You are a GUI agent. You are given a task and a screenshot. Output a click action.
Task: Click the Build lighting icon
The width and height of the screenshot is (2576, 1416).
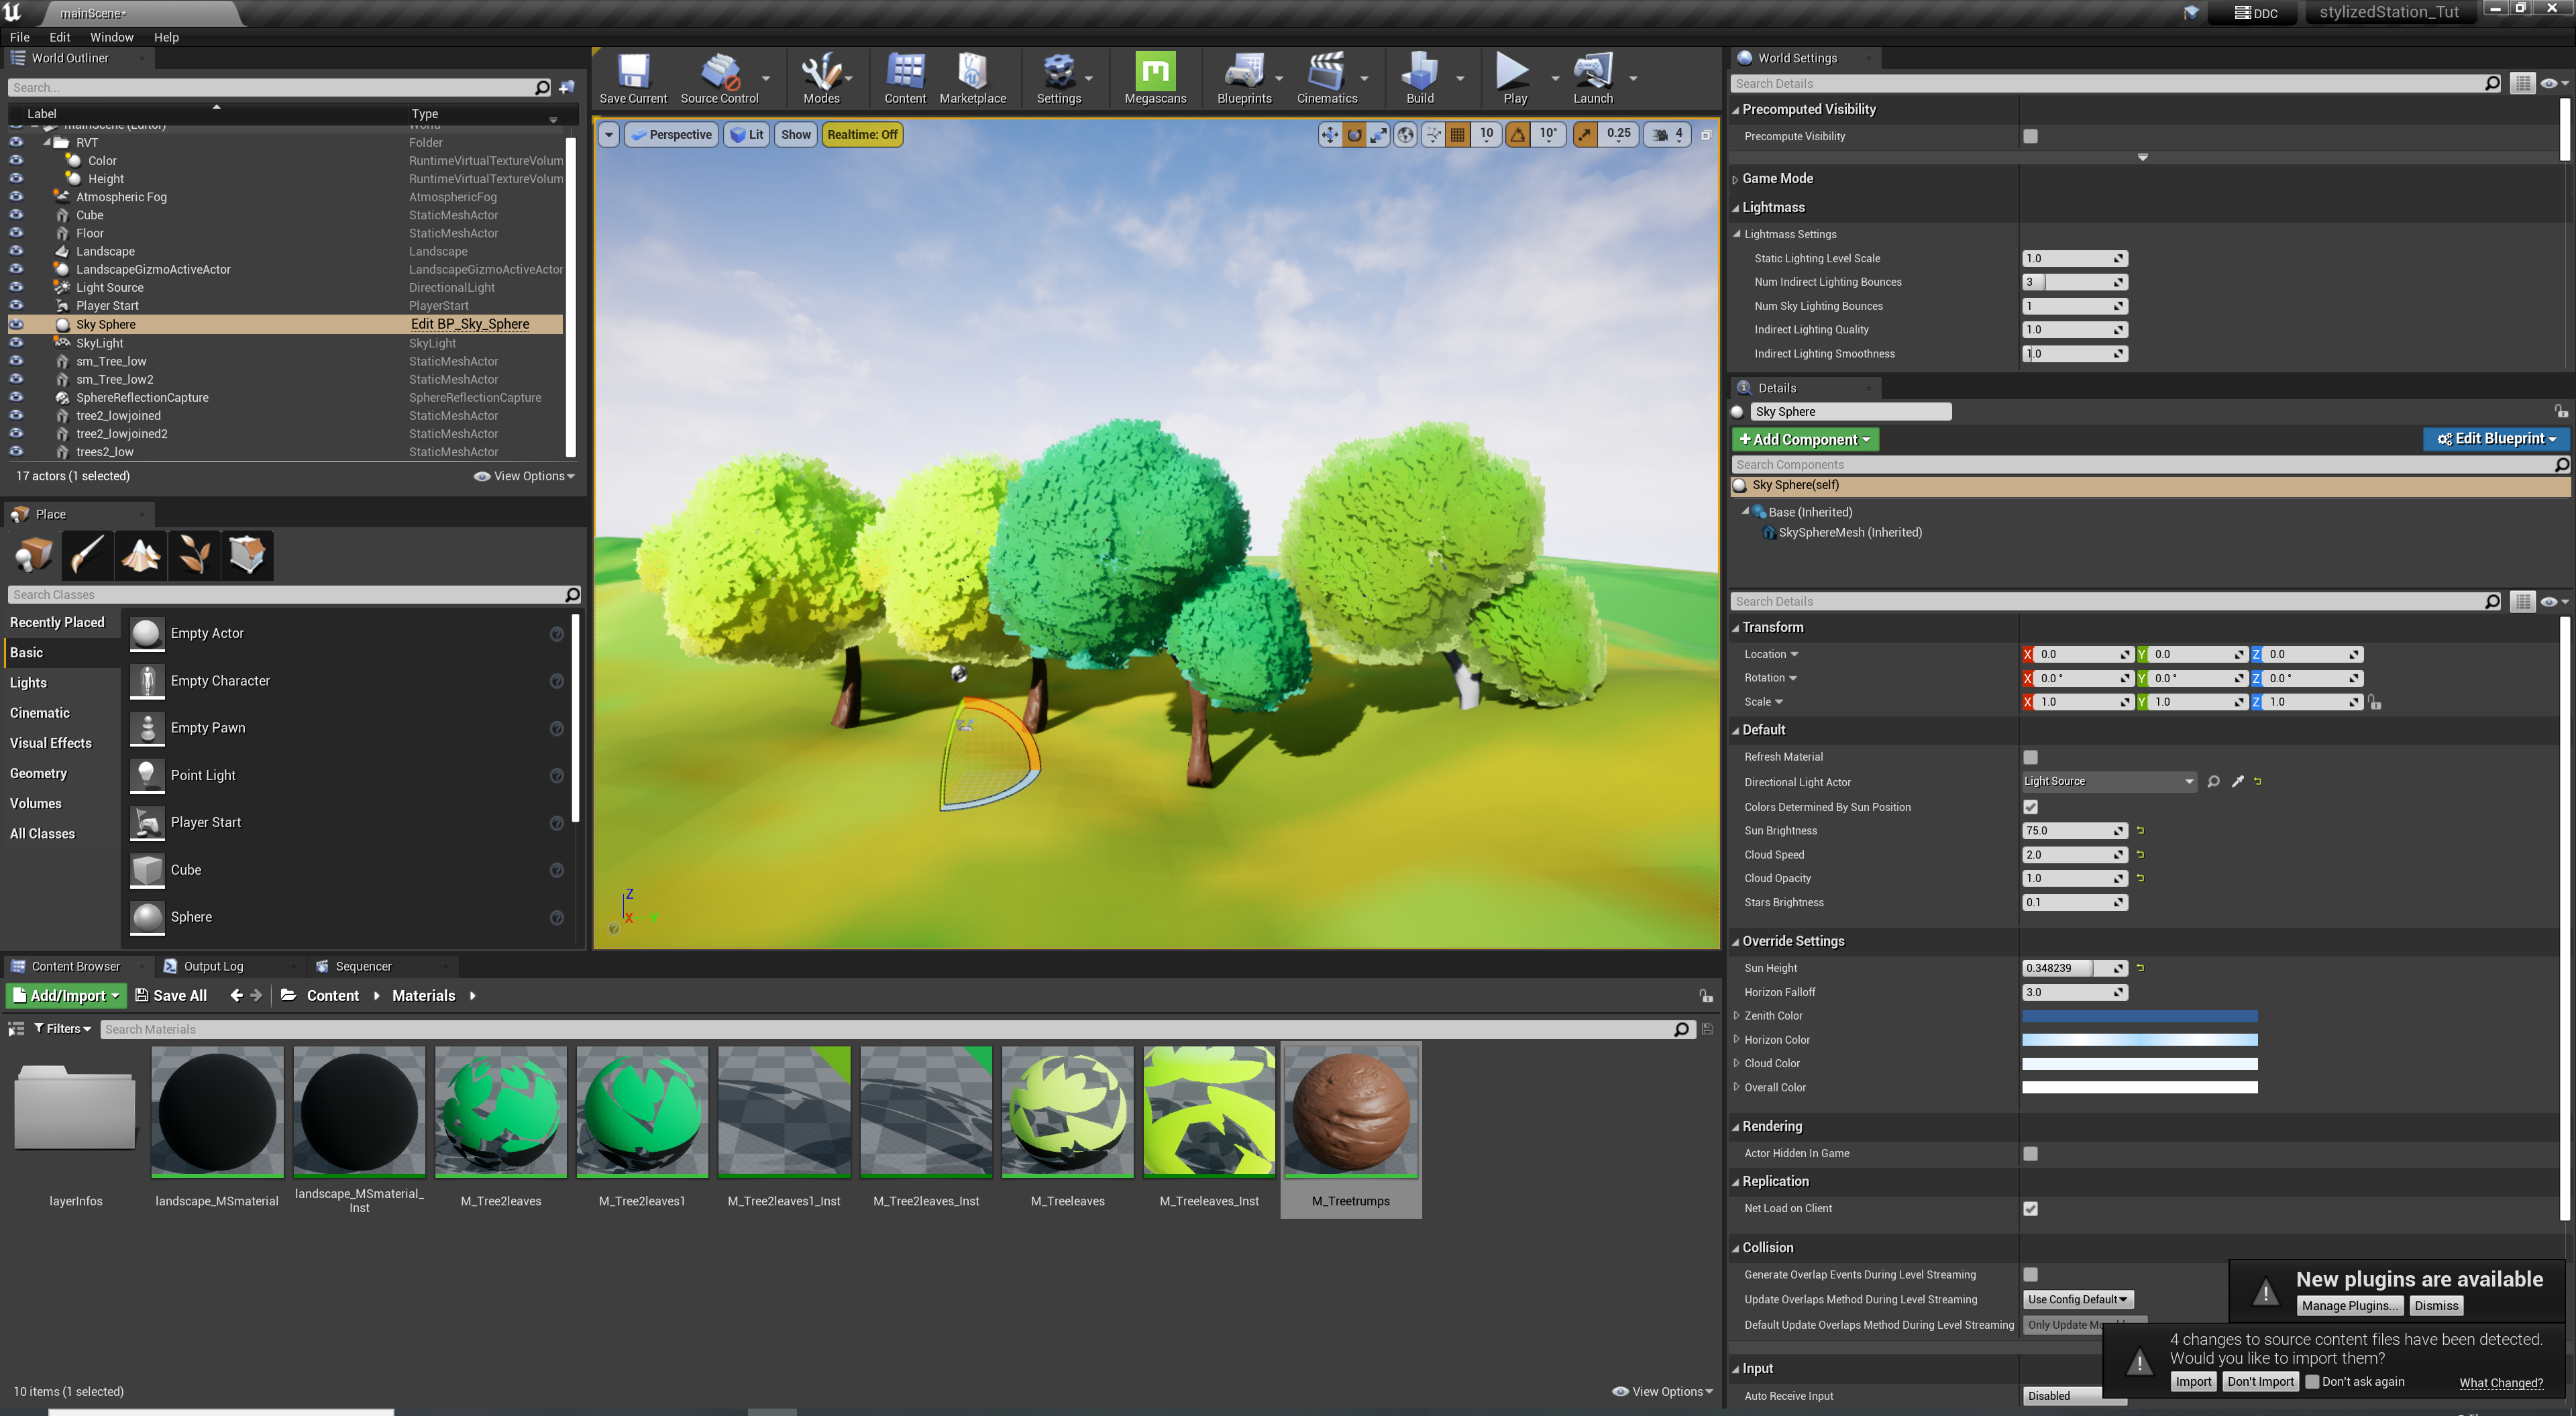click(x=1419, y=72)
